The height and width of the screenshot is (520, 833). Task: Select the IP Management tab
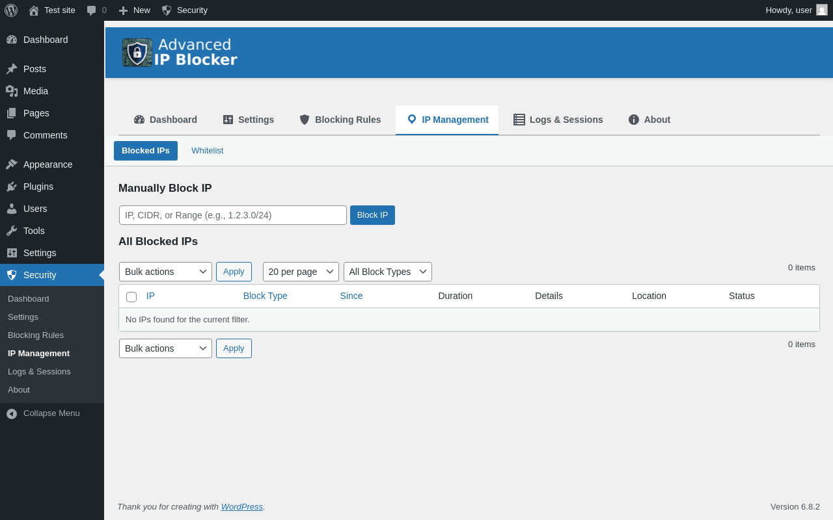coord(447,120)
